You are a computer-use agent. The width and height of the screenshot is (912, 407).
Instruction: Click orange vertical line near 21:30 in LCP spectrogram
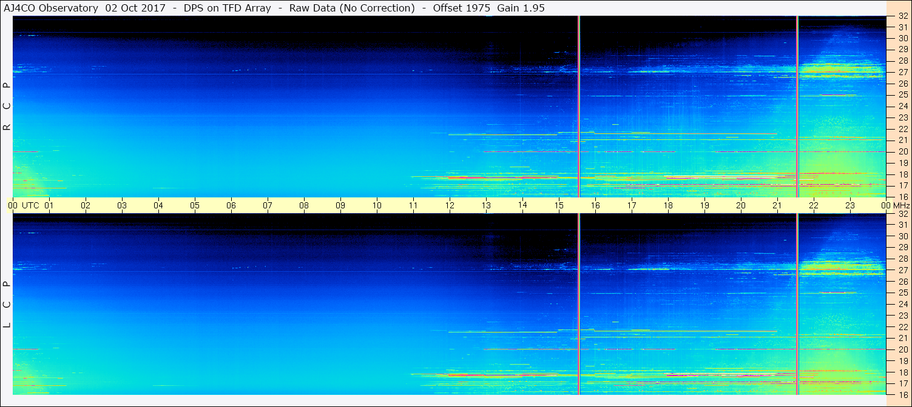click(797, 304)
